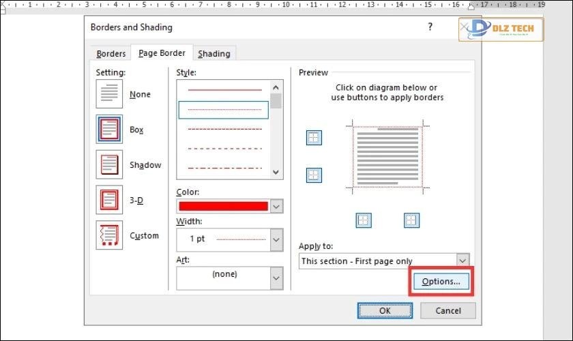The width and height of the screenshot is (573, 341).
Task: Click the Options button
Action: (441, 281)
